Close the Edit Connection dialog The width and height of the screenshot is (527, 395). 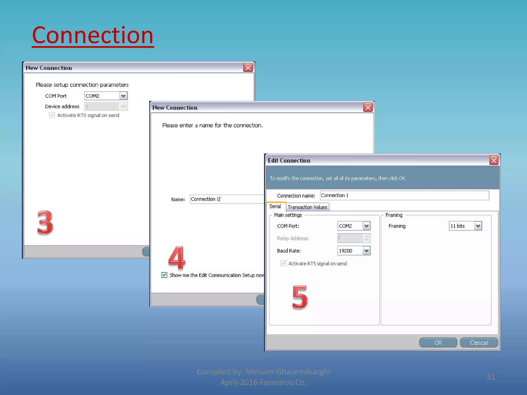point(494,160)
